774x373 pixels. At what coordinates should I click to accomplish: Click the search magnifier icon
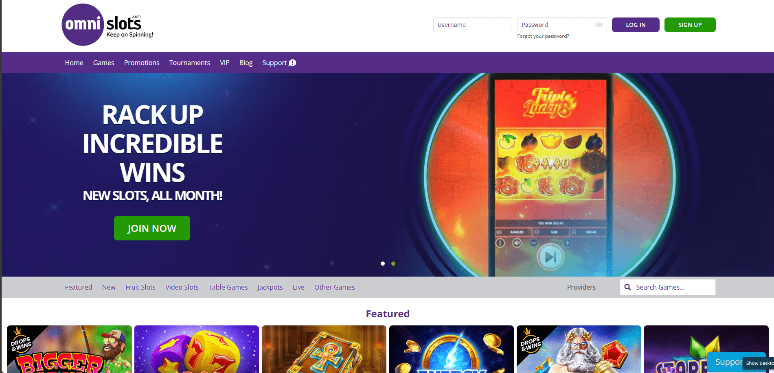[x=628, y=287]
